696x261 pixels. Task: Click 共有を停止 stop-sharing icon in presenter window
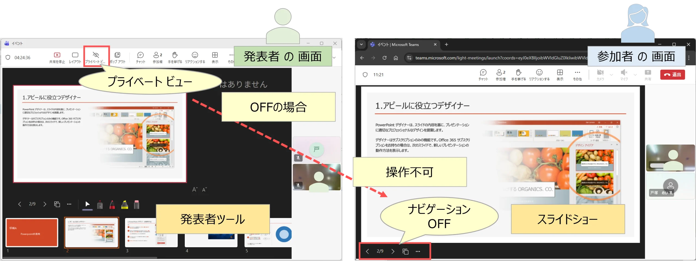pos(57,58)
